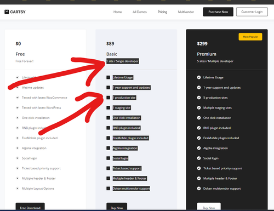Click '1 site / Single developer' text
The image size is (274, 211).
coord(123,61)
